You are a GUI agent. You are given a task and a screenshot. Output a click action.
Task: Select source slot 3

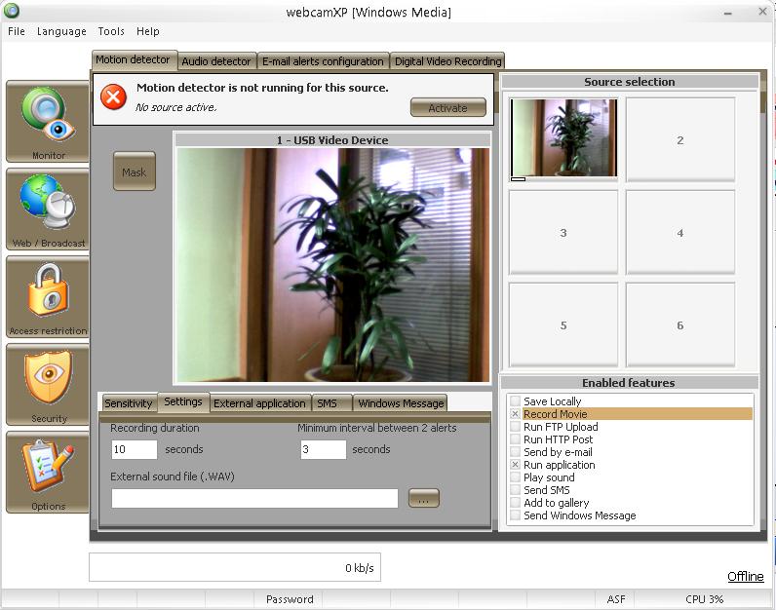563,233
